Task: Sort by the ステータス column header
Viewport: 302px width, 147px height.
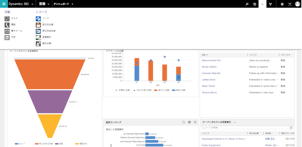Action: [285, 55]
